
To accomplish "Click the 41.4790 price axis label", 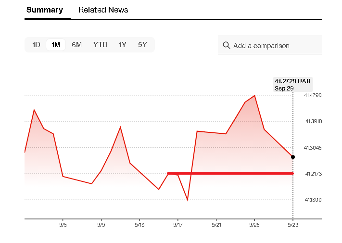I will tap(313, 95).
